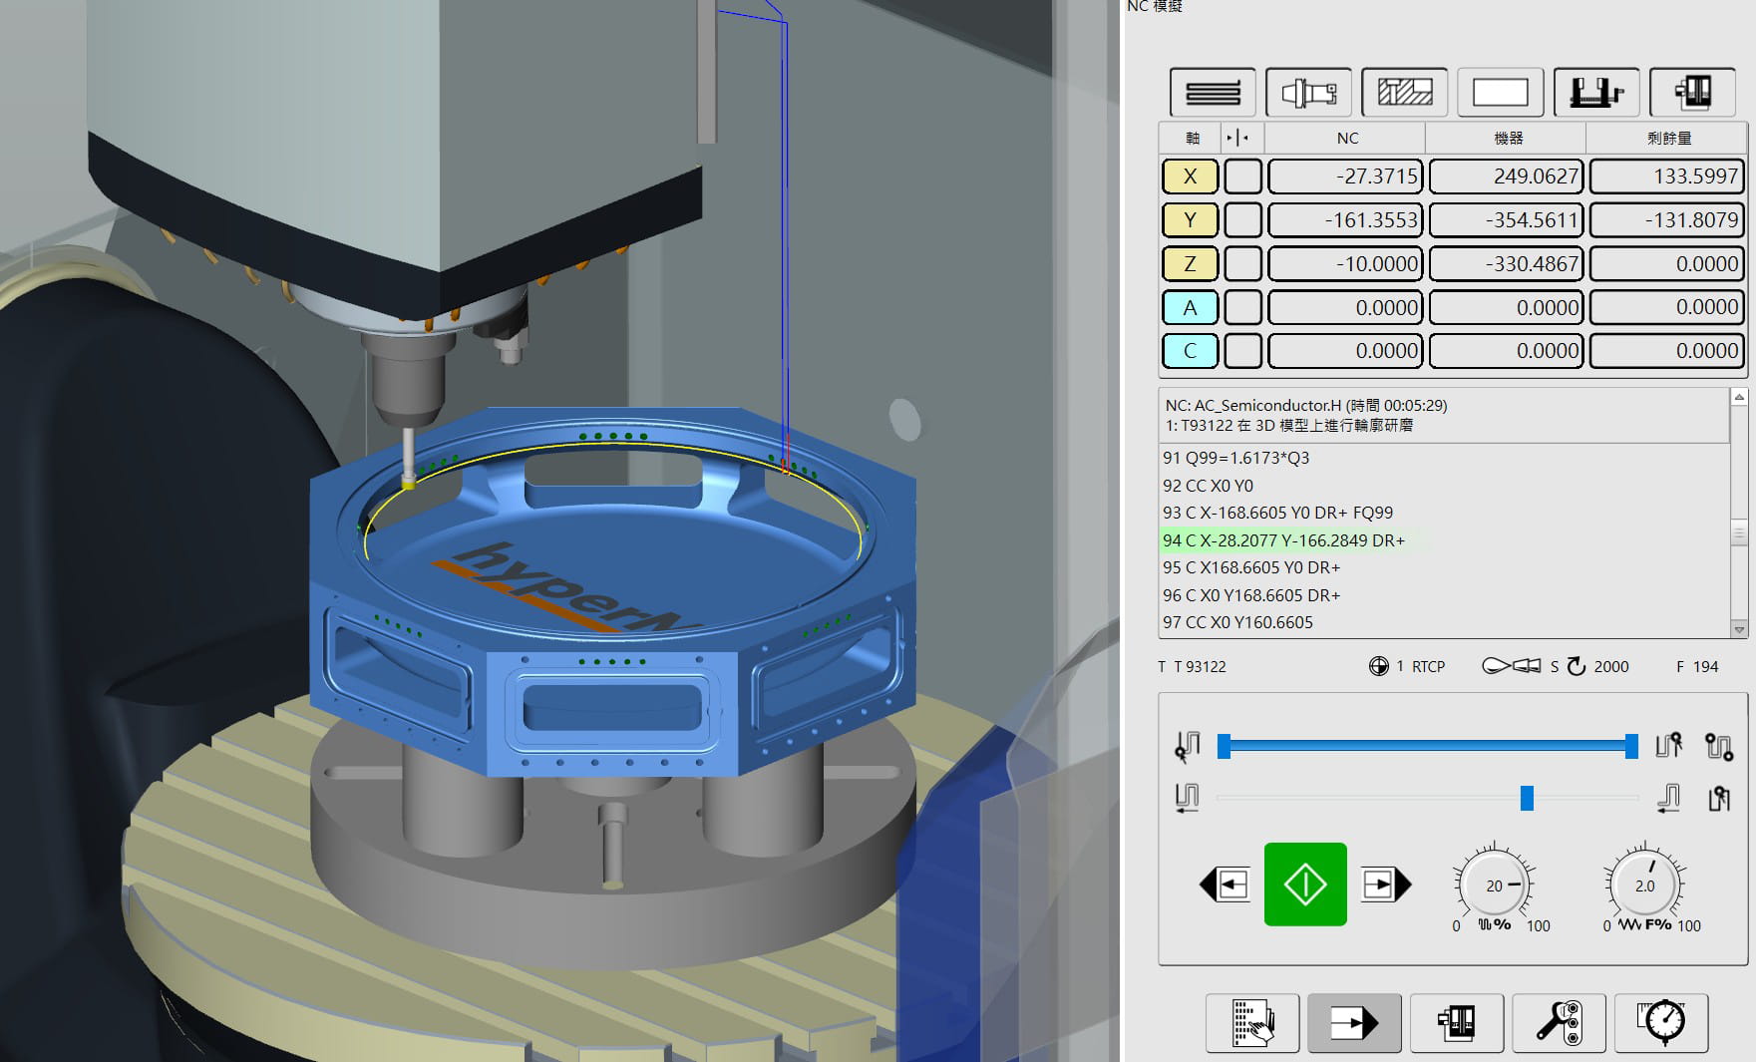Click the feed rate F% dial showing 2.0
The height and width of the screenshot is (1062, 1756).
click(1644, 885)
